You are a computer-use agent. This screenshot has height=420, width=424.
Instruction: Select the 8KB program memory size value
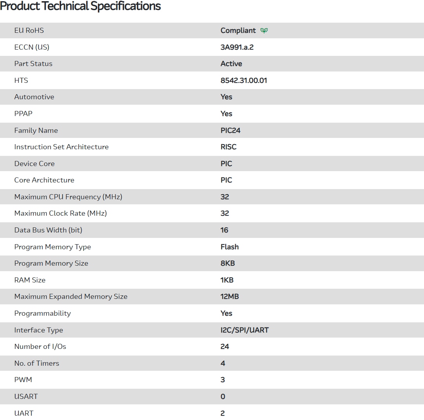(228, 263)
